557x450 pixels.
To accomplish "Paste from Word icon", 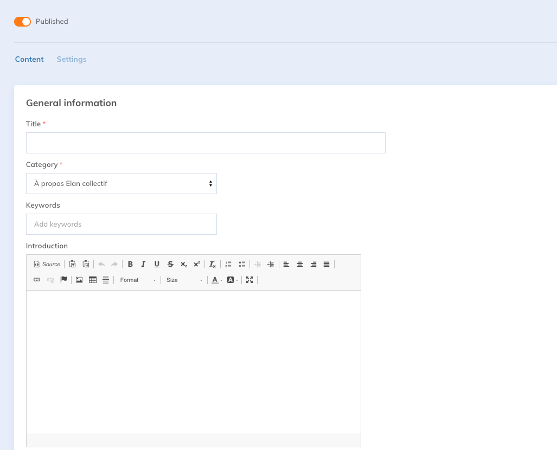I will click(86, 264).
